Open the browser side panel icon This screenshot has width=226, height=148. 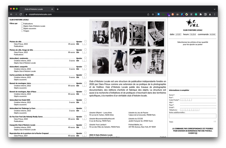[x=205, y=14]
